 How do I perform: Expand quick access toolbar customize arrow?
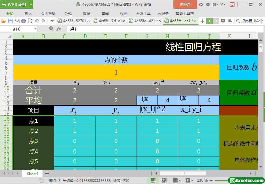point(52,21)
